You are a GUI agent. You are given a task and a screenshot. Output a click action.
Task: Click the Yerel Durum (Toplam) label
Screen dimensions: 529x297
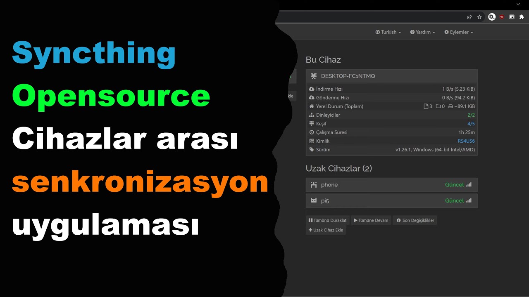coord(340,106)
